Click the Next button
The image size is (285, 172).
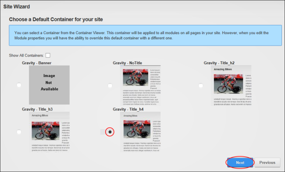pos(240,162)
